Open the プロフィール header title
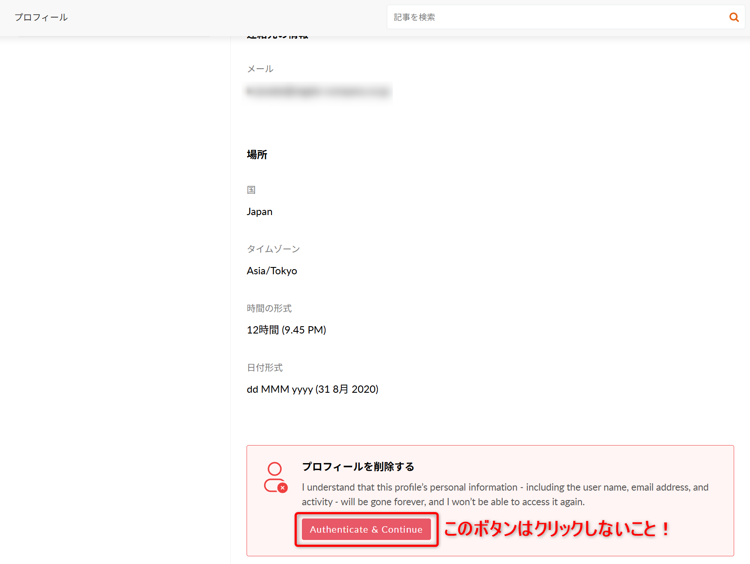The image size is (750, 564). pyautogui.click(x=41, y=17)
